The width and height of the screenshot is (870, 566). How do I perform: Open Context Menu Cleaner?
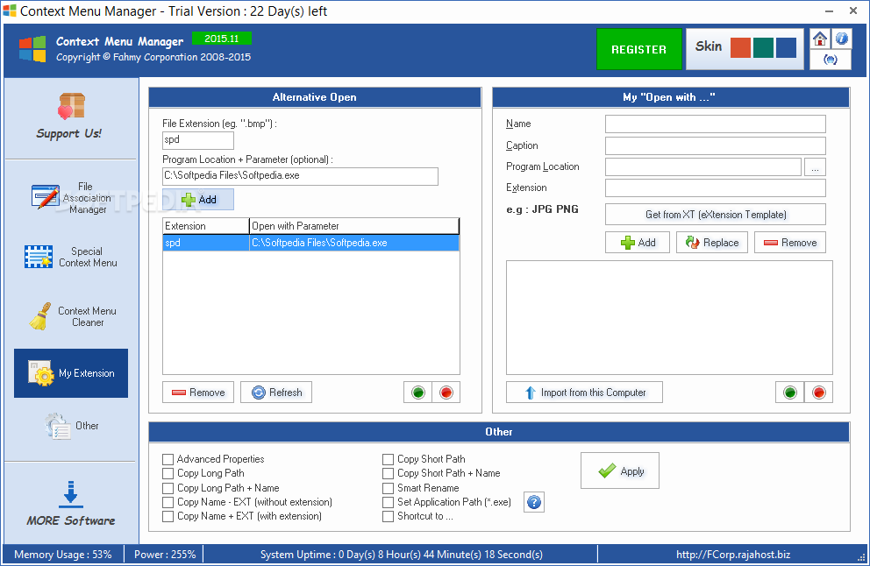coord(71,316)
